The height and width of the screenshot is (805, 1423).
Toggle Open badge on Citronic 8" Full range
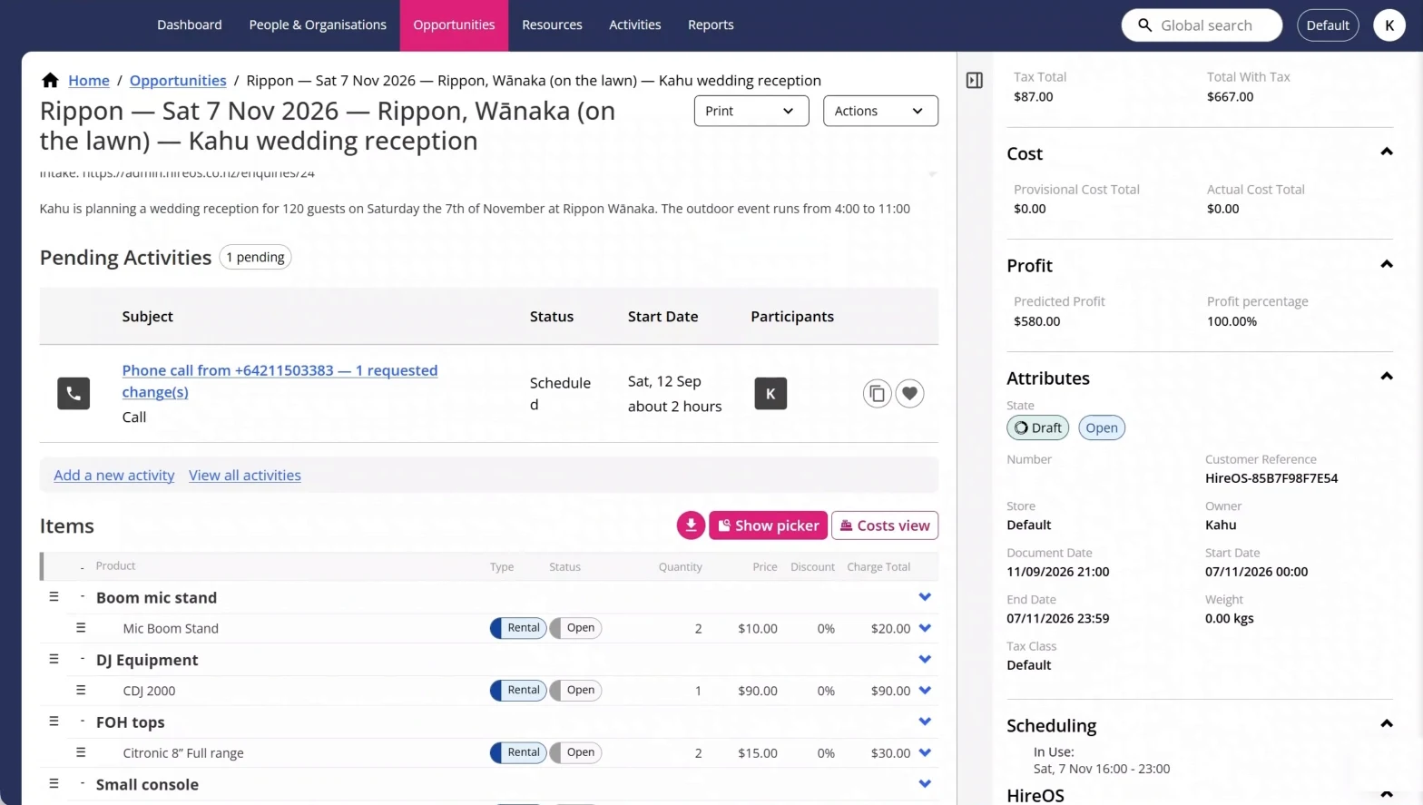[576, 752]
